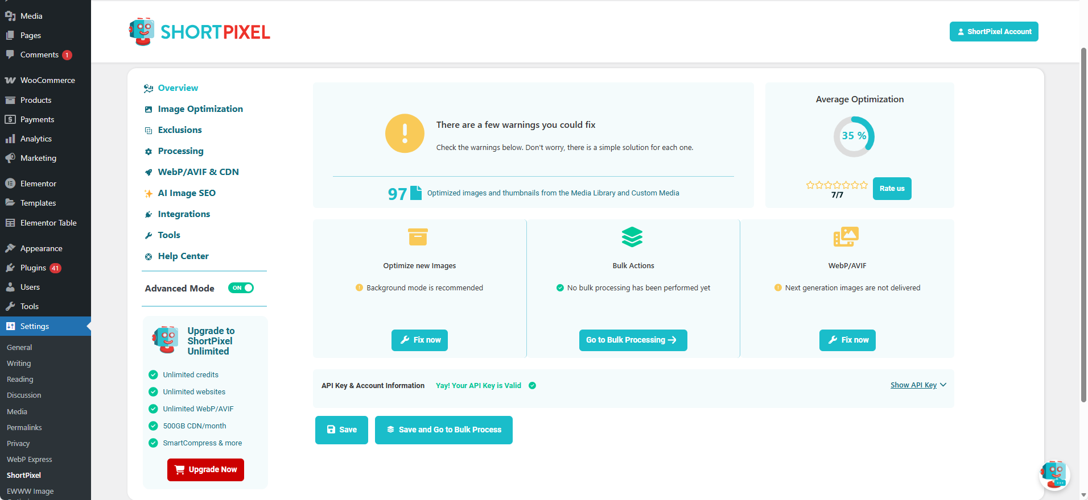Image resolution: width=1088 pixels, height=500 pixels.
Task: Click the 97 optimized images count
Action: click(397, 194)
